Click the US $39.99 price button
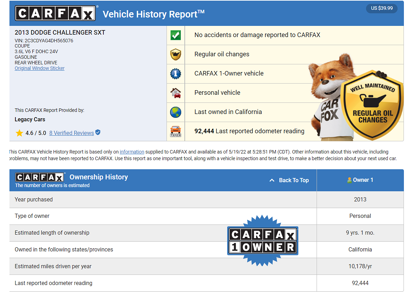The width and height of the screenshot is (413, 292). coord(381,8)
